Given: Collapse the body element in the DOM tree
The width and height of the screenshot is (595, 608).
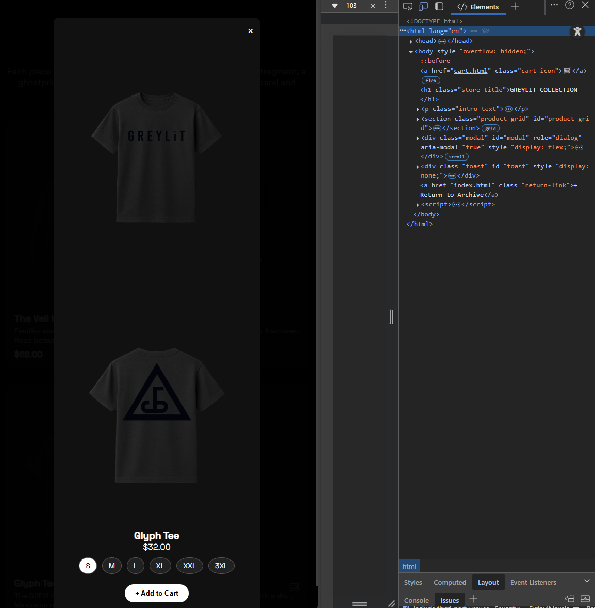Looking at the screenshot, I should pyautogui.click(x=411, y=51).
